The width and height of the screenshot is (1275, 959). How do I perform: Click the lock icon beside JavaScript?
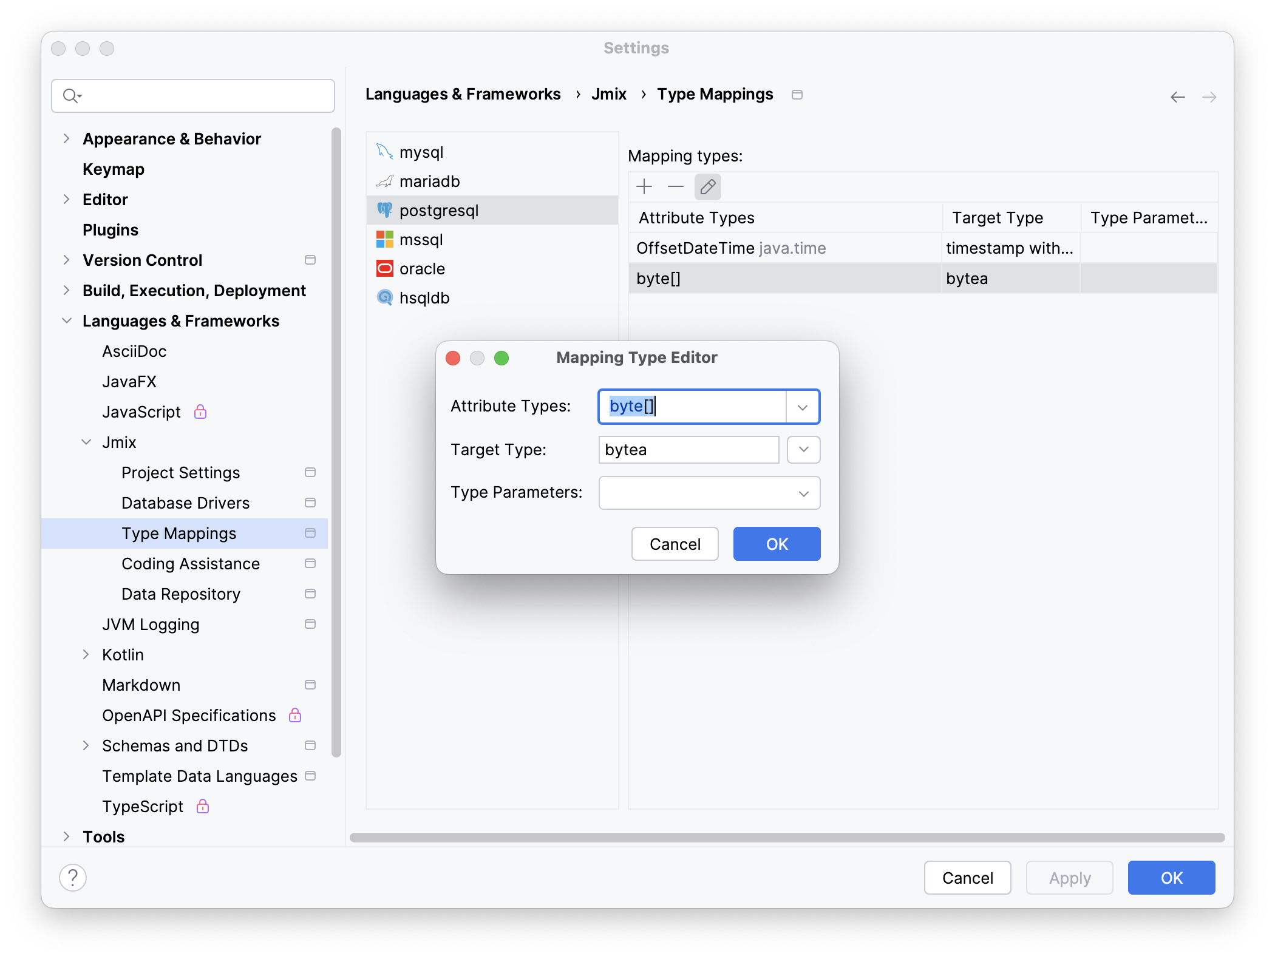pyautogui.click(x=200, y=412)
